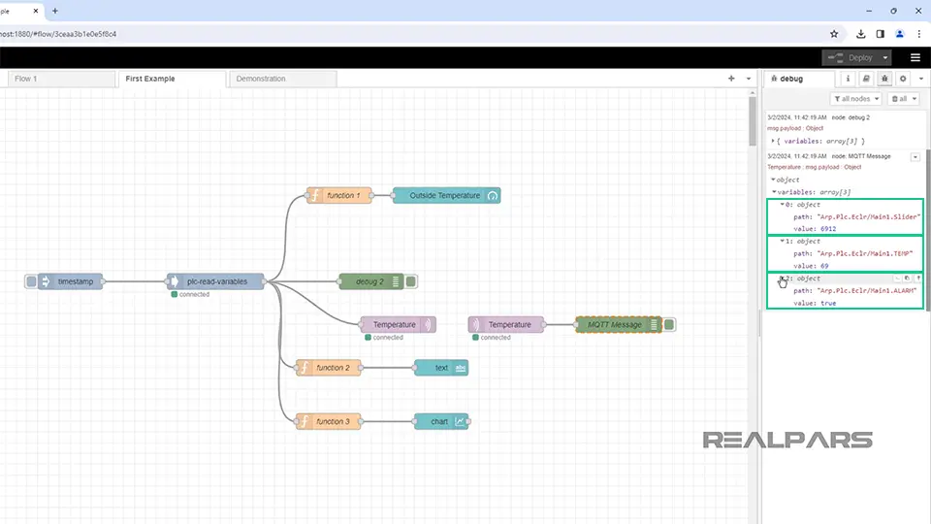931x524 pixels.
Task: Select the function 3 node
Action: coord(329,421)
